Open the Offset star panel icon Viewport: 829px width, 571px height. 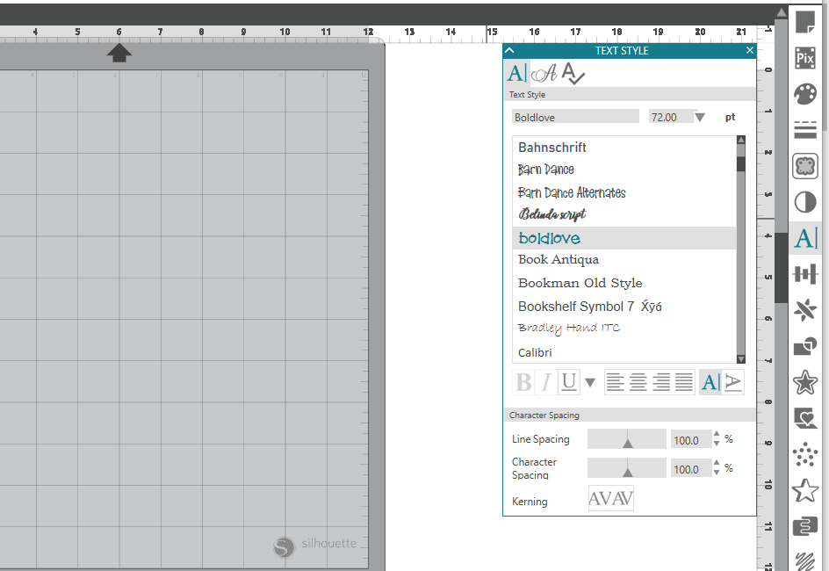805,382
